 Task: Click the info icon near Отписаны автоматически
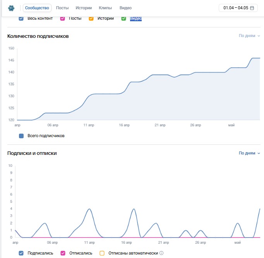(x=161, y=253)
